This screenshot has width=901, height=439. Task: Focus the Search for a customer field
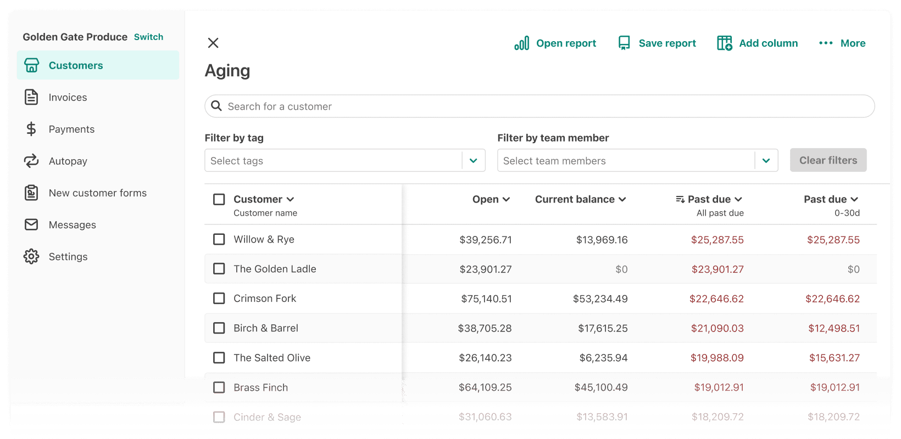[x=538, y=106]
